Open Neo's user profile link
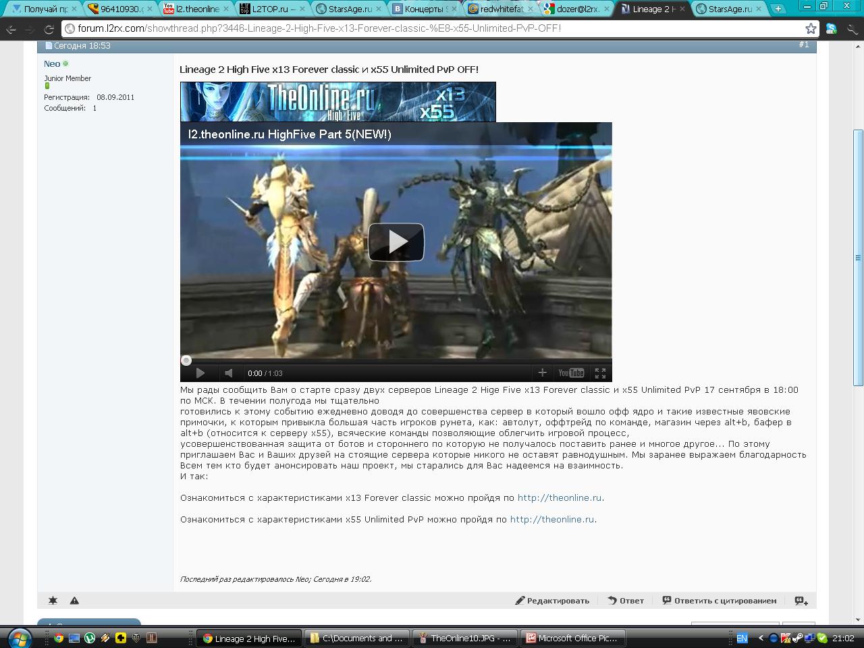The width and height of the screenshot is (864, 648). click(52, 63)
